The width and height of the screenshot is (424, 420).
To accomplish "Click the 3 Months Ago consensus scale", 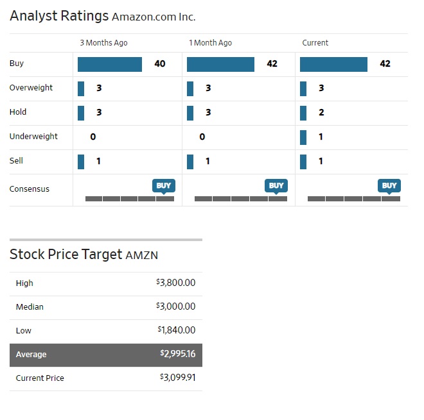I will [129, 199].
